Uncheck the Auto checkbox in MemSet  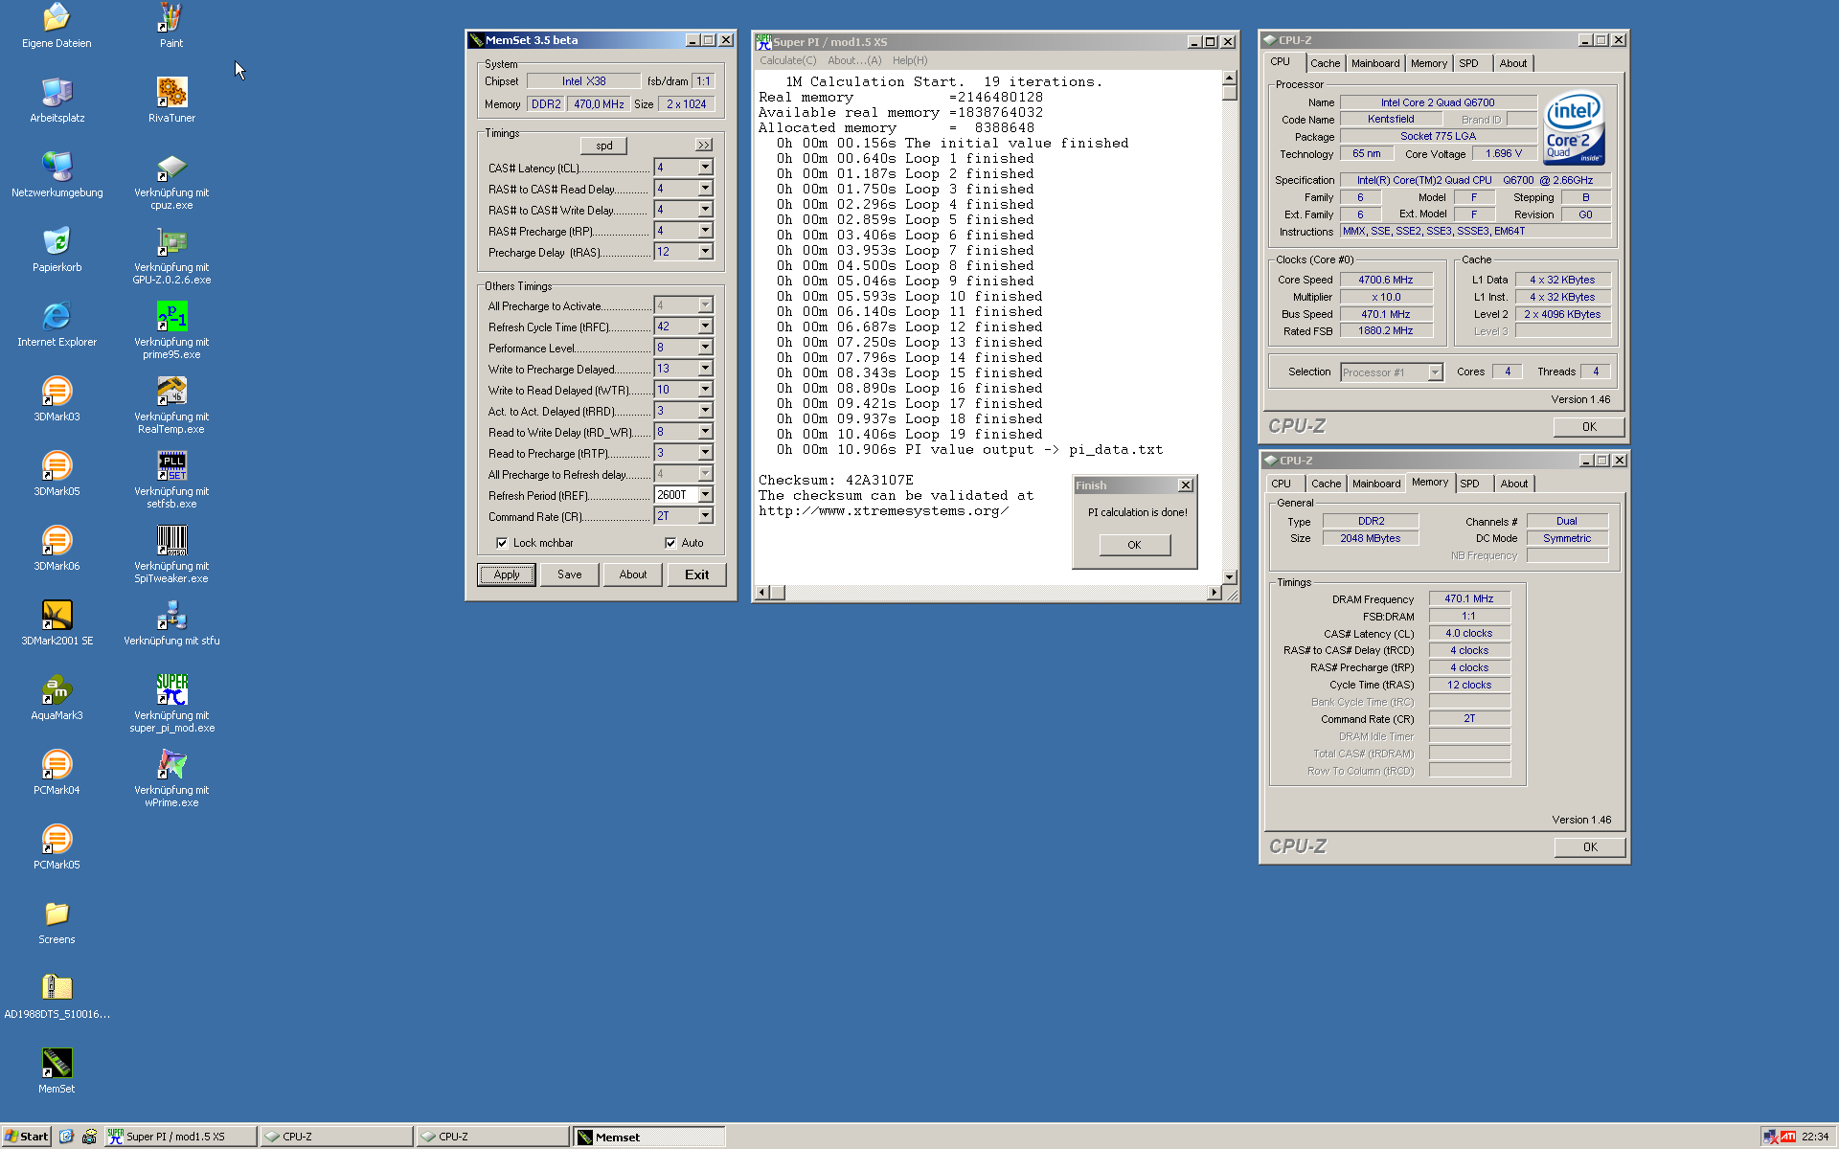click(x=670, y=543)
